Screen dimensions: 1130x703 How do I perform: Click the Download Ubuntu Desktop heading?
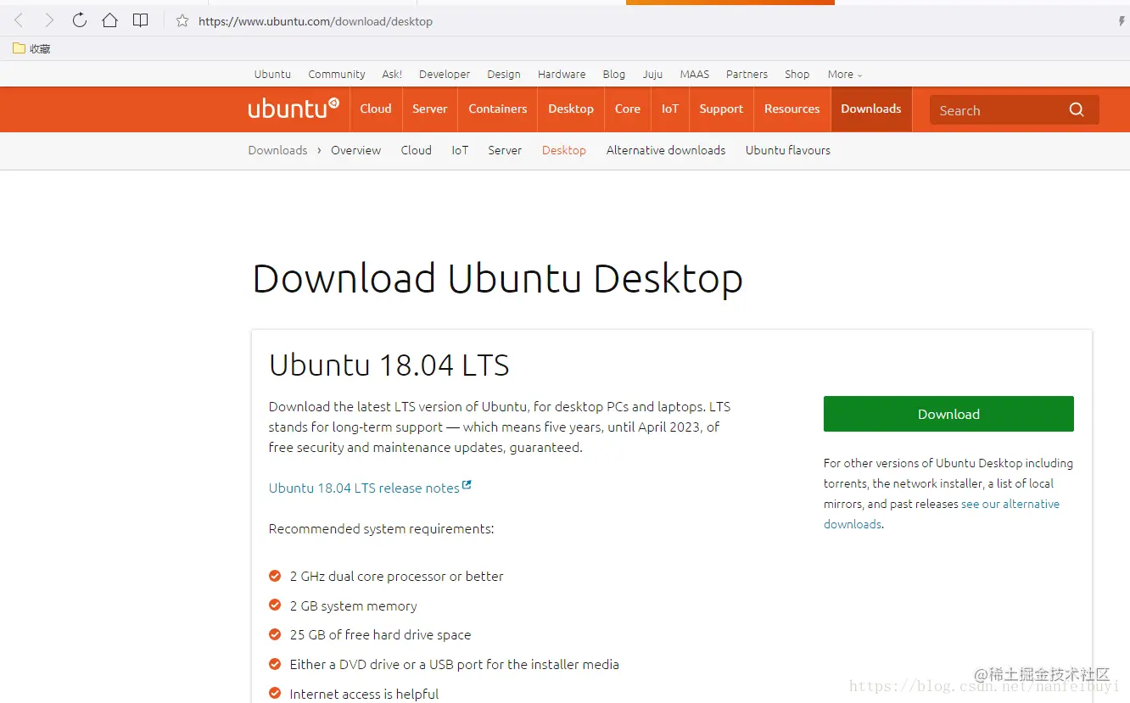[x=498, y=278]
